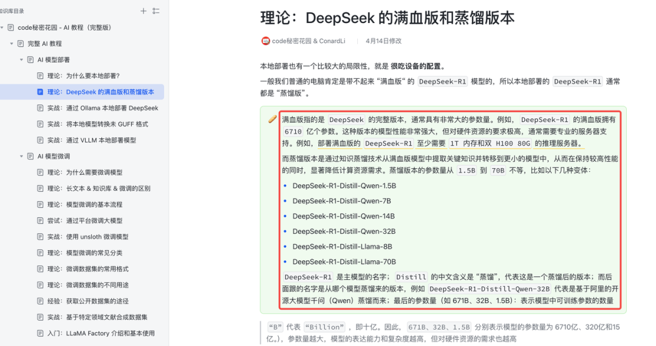Click document icon beside AI 模型部署
Image resolution: width=656 pixels, height=346 pixels.
(30, 59)
